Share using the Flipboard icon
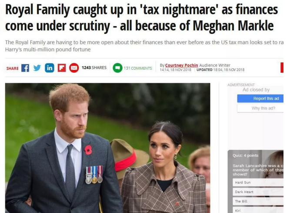The height and width of the screenshot is (213, 290). point(62,68)
